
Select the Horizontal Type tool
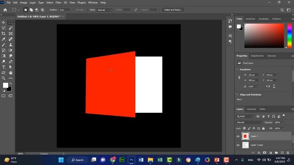coord(3,67)
